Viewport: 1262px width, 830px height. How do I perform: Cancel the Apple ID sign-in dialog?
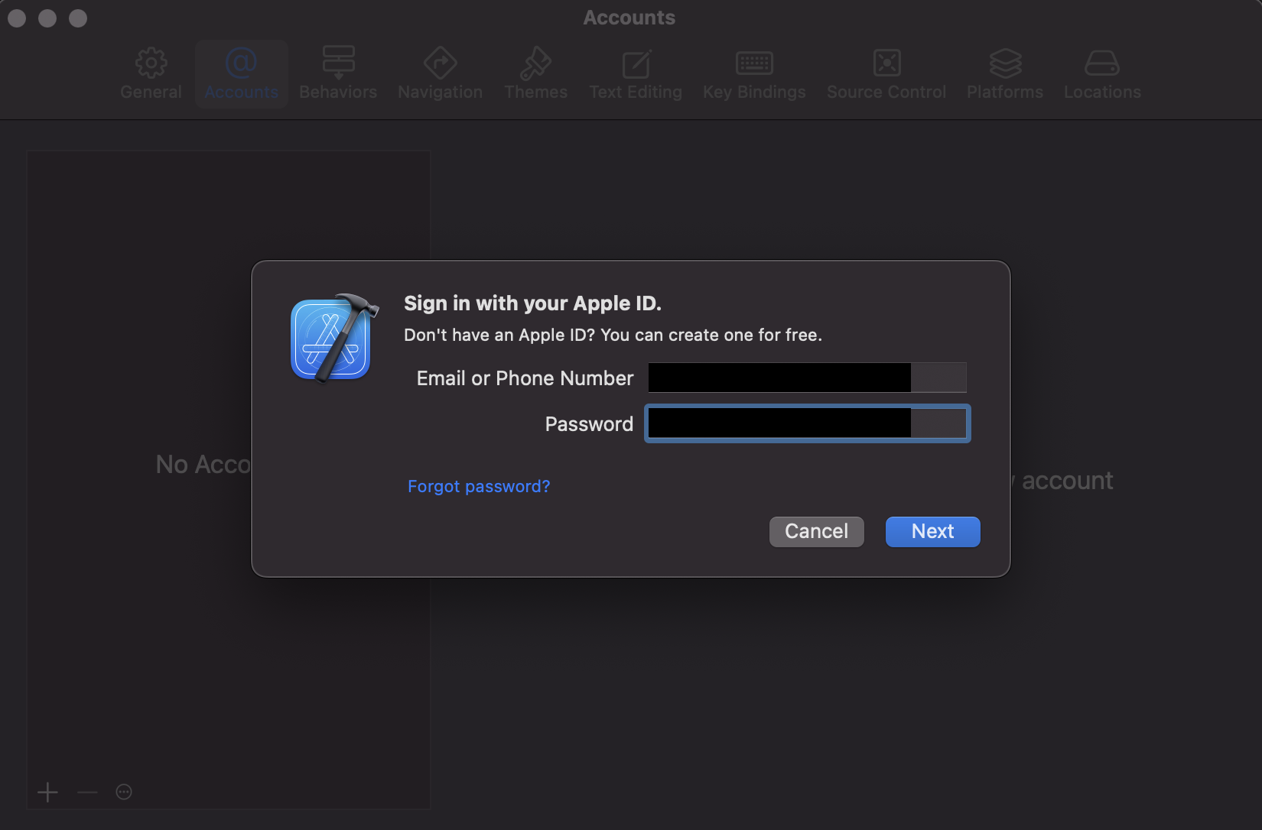(816, 531)
